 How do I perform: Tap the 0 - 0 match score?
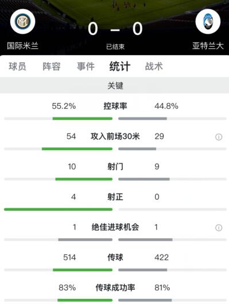[115, 29]
